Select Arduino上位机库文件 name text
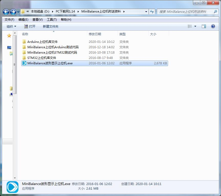 (42, 42)
